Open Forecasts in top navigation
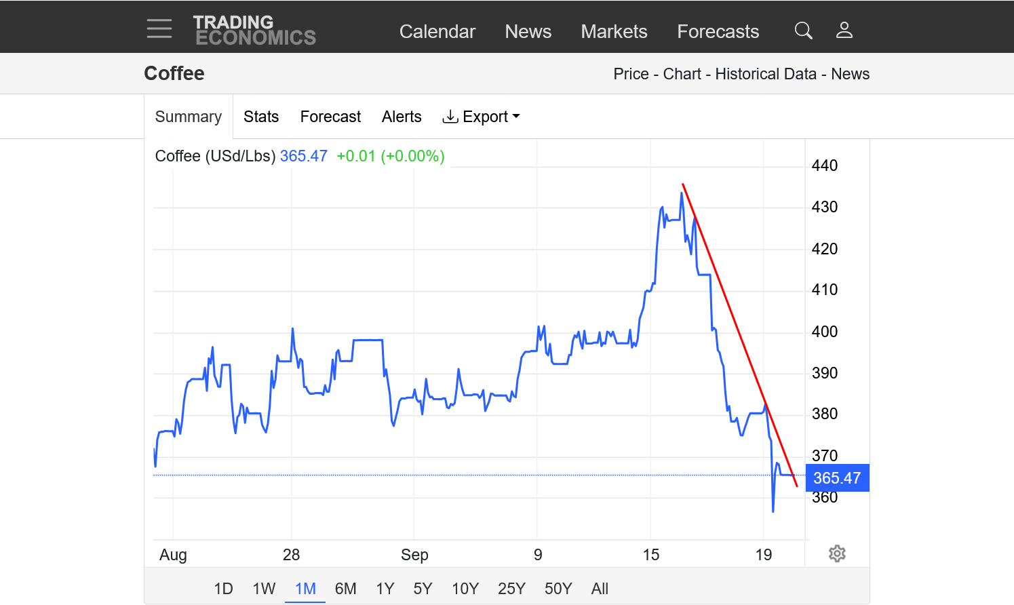Screen dimensions: 1014x605 [718, 32]
